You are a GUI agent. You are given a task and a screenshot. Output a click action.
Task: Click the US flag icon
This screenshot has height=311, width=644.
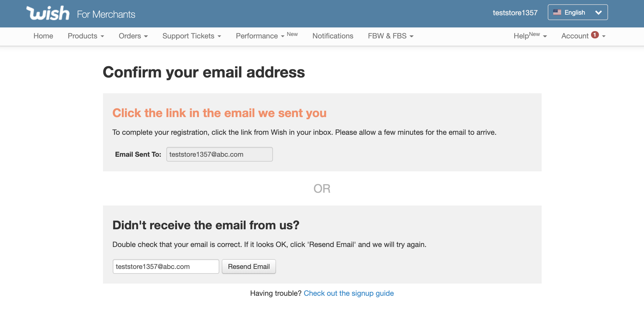click(557, 13)
